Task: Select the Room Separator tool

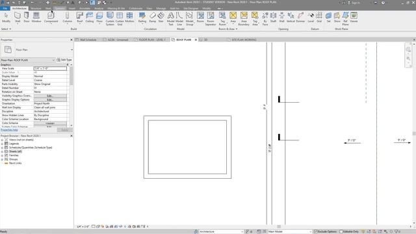Action: (211, 19)
